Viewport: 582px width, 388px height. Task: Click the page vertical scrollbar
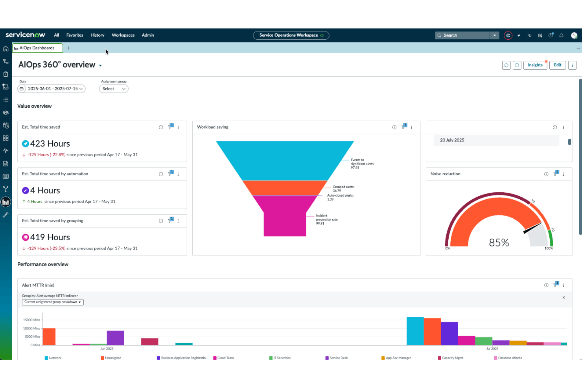coord(580,157)
